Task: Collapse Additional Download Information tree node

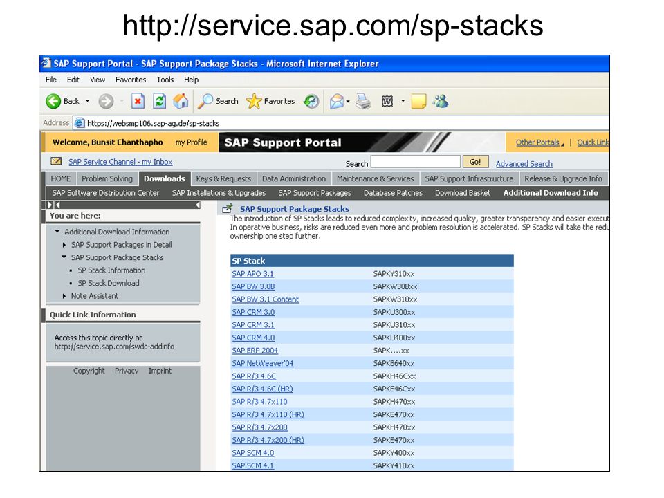Action: pos(57,231)
